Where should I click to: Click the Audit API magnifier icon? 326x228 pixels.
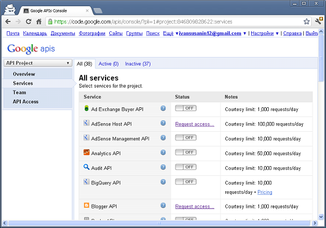[87, 167]
